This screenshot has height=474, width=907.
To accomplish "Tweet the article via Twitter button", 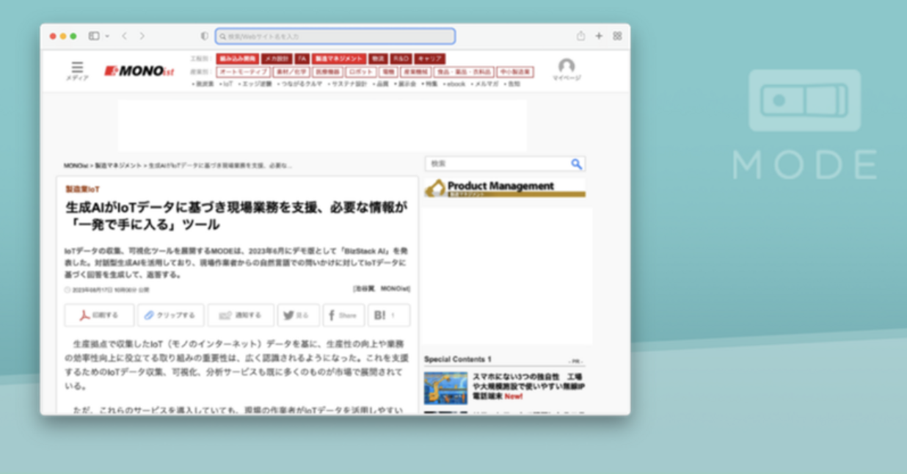I will (x=298, y=316).
